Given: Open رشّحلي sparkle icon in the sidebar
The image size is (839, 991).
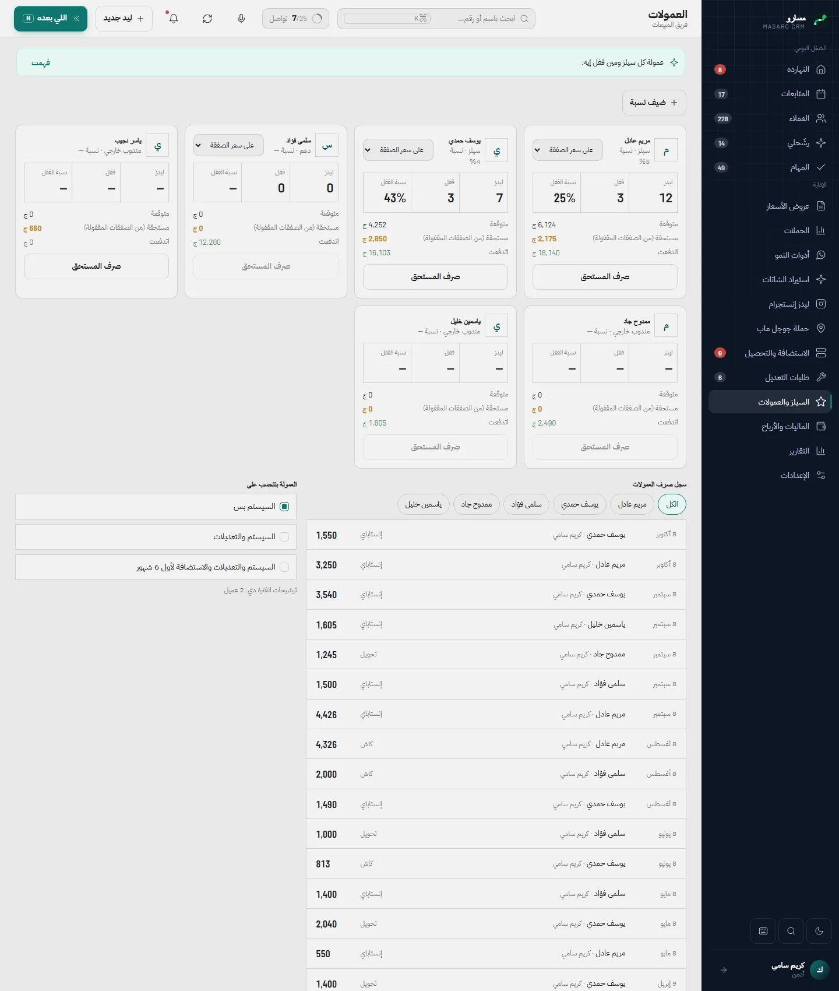Looking at the screenshot, I should click(x=821, y=143).
